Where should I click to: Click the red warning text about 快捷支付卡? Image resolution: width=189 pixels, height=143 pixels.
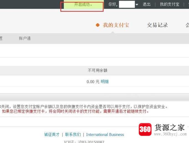click(x=75, y=111)
